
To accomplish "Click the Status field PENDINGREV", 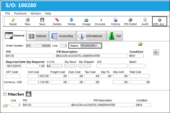I will (91, 46).
